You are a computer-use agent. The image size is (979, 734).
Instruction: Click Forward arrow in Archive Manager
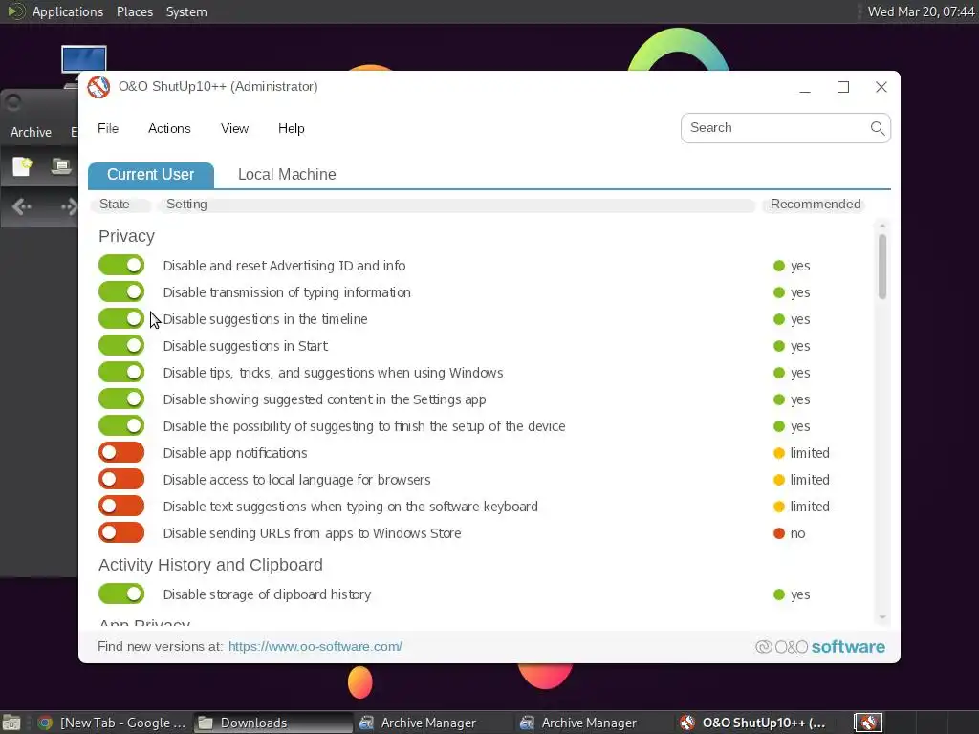[68, 206]
